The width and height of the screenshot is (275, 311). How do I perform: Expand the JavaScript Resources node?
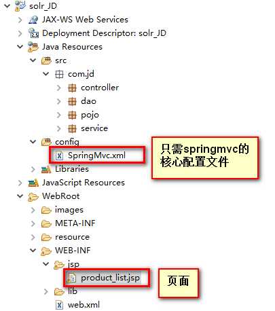[20, 183]
